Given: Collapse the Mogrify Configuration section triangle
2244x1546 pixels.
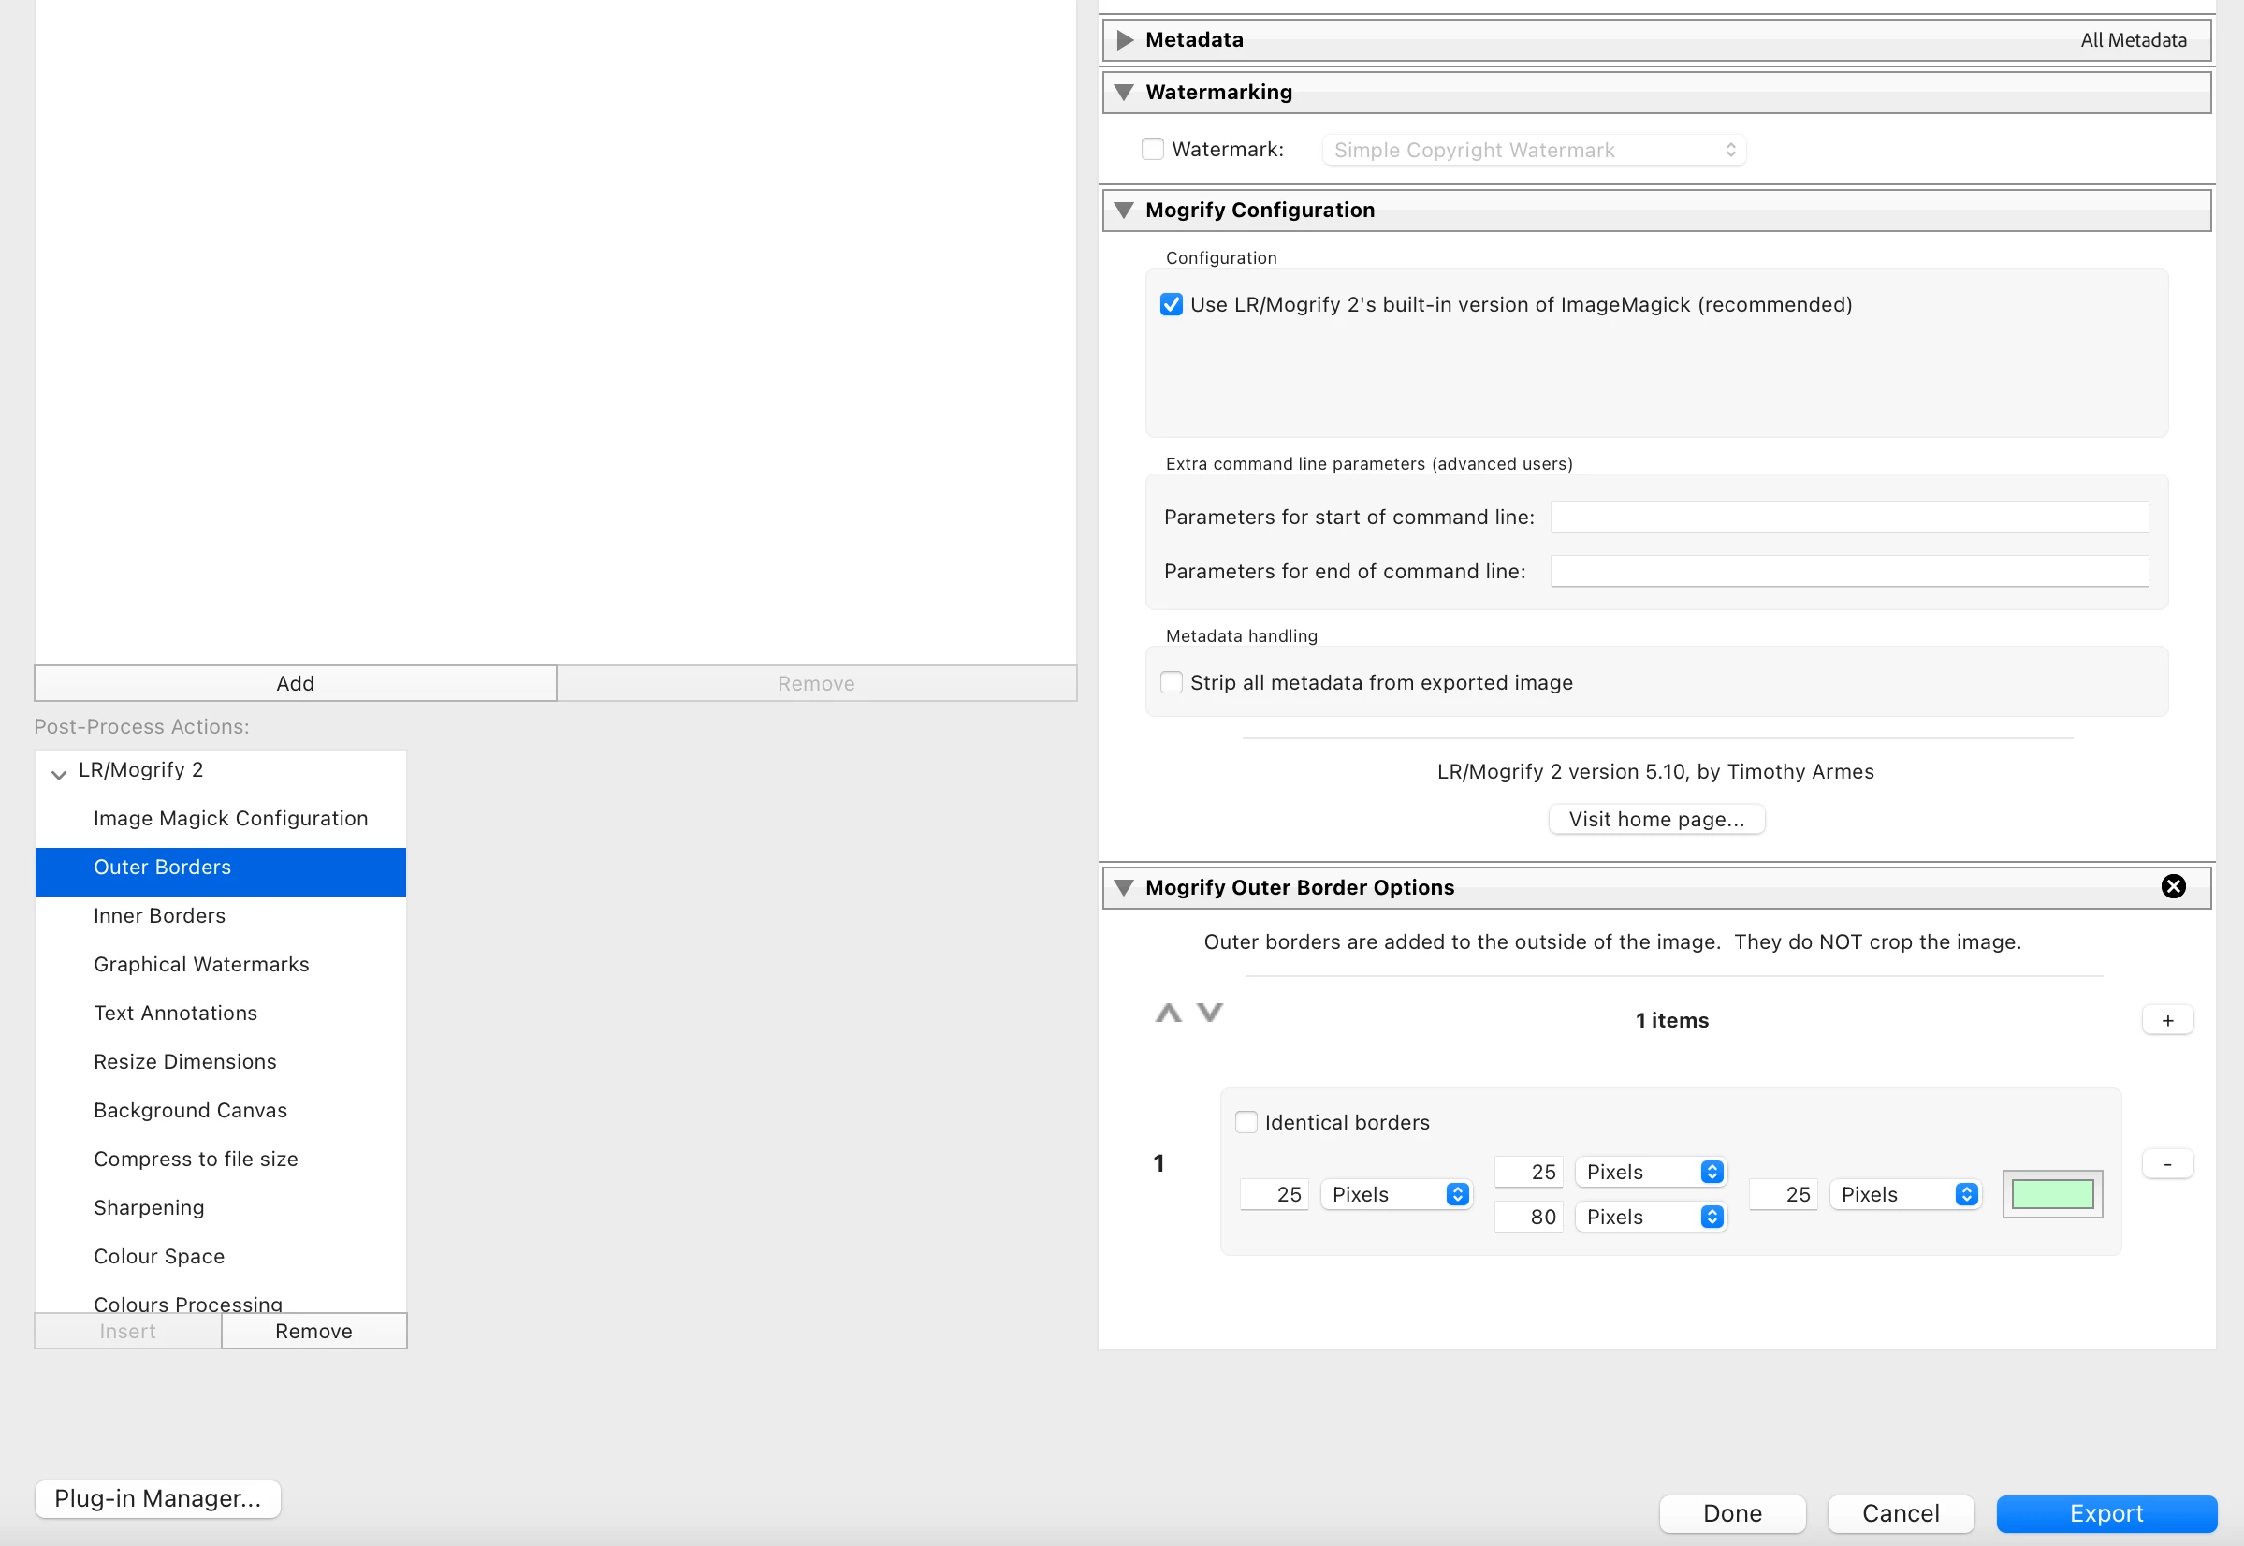Looking at the screenshot, I should [1124, 211].
